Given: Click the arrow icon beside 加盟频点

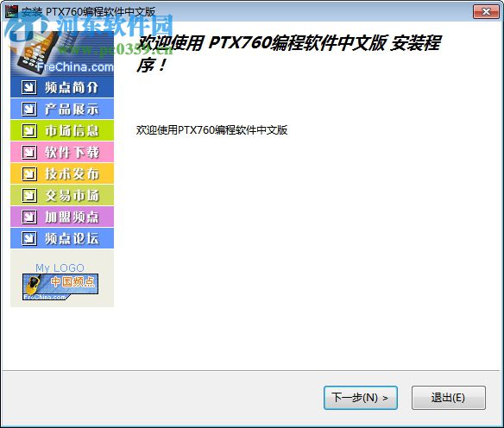Looking at the screenshot, I should pyautogui.click(x=29, y=217).
